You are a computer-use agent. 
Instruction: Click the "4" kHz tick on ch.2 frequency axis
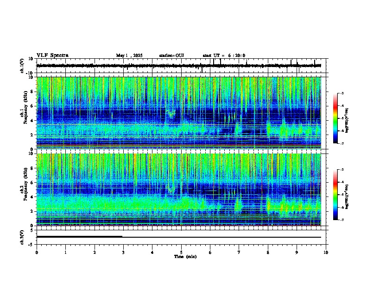pyautogui.click(x=32, y=197)
